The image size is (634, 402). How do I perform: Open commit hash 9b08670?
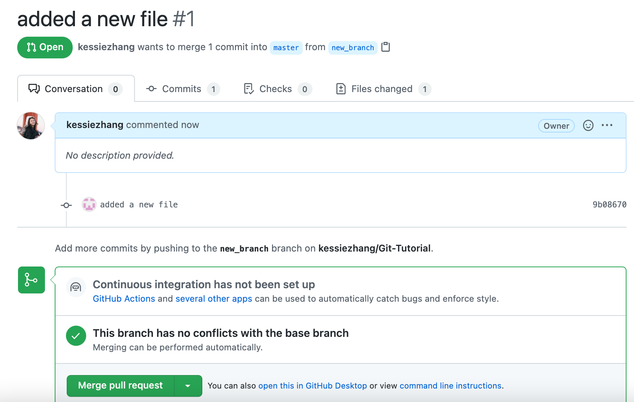click(x=609, y=205)
